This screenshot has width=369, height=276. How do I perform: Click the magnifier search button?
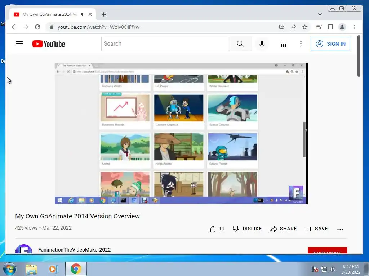click(x=240, y=43)
